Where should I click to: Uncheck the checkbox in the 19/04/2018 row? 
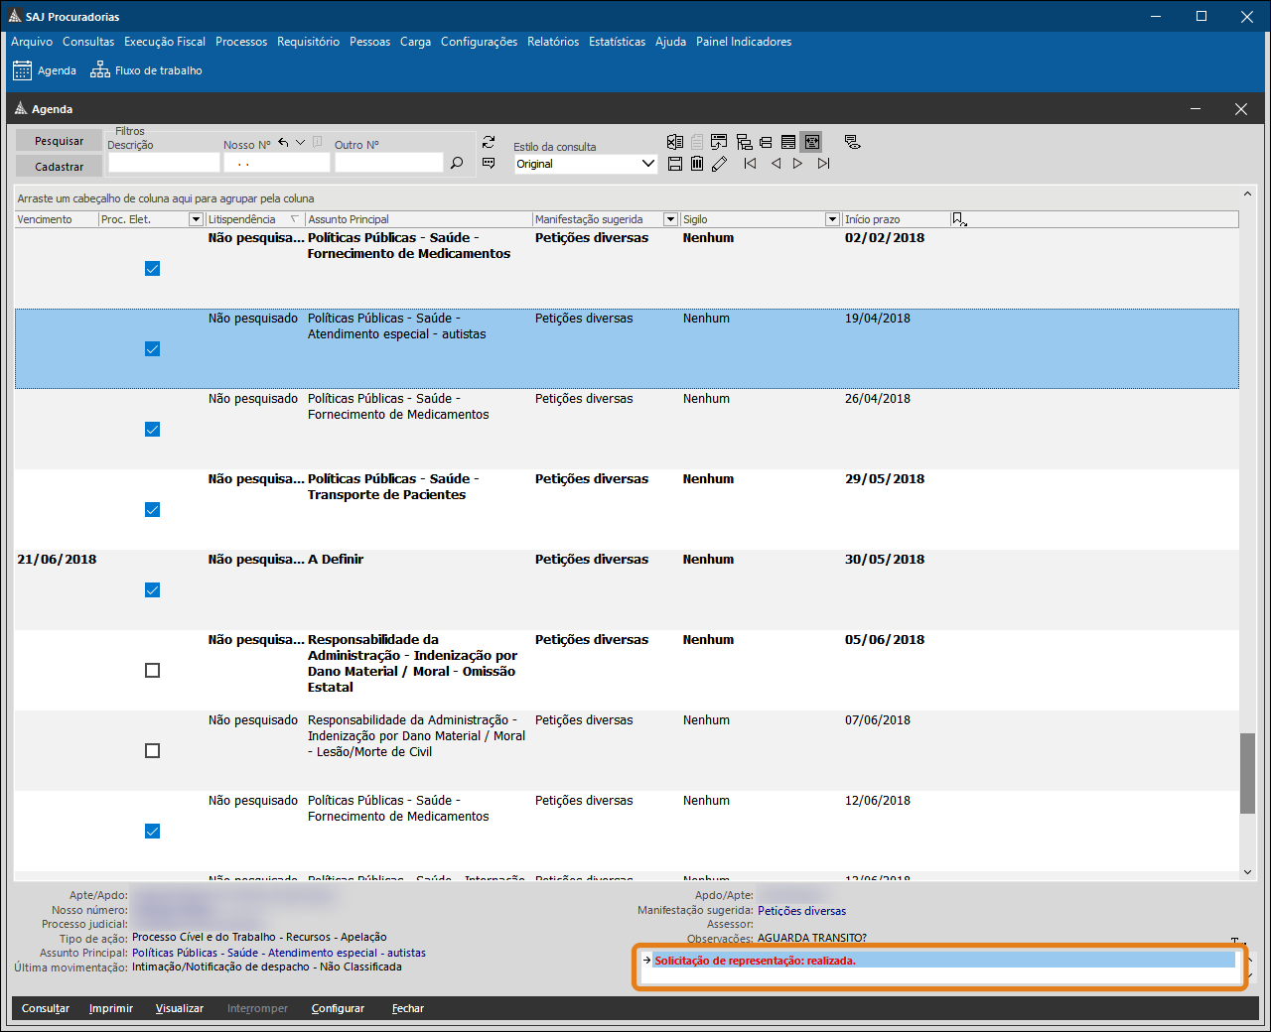click(152, 349)
